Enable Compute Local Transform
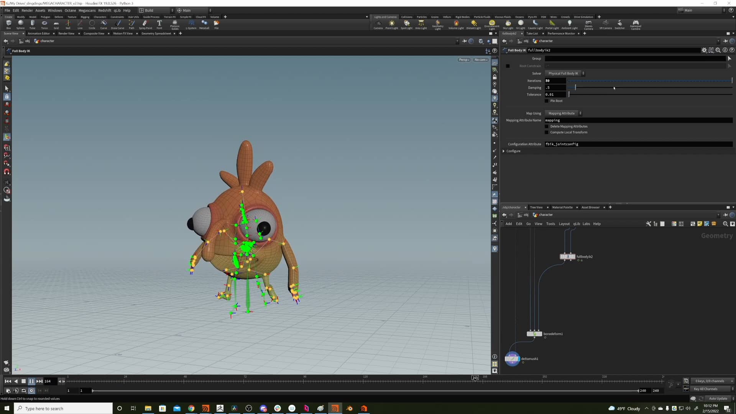 [x=547, y=132]
